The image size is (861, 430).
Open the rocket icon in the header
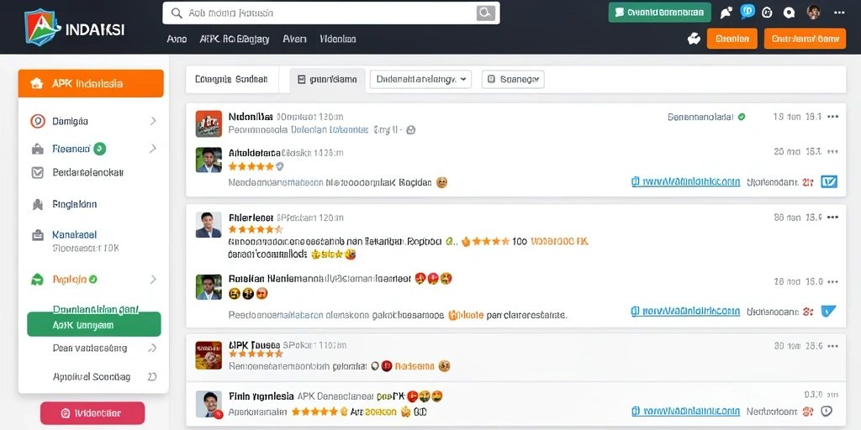726,13
